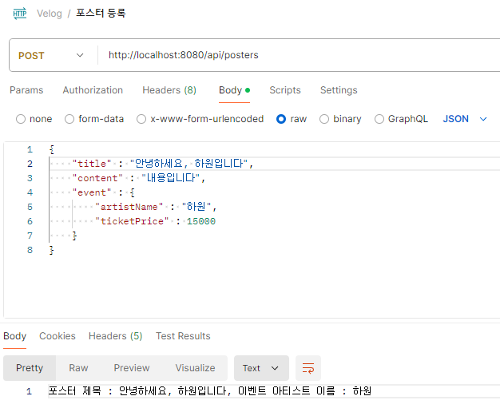Click line number 8 in body editor
The width and height of the screenshot is (500, 412).
pos(30,250)
